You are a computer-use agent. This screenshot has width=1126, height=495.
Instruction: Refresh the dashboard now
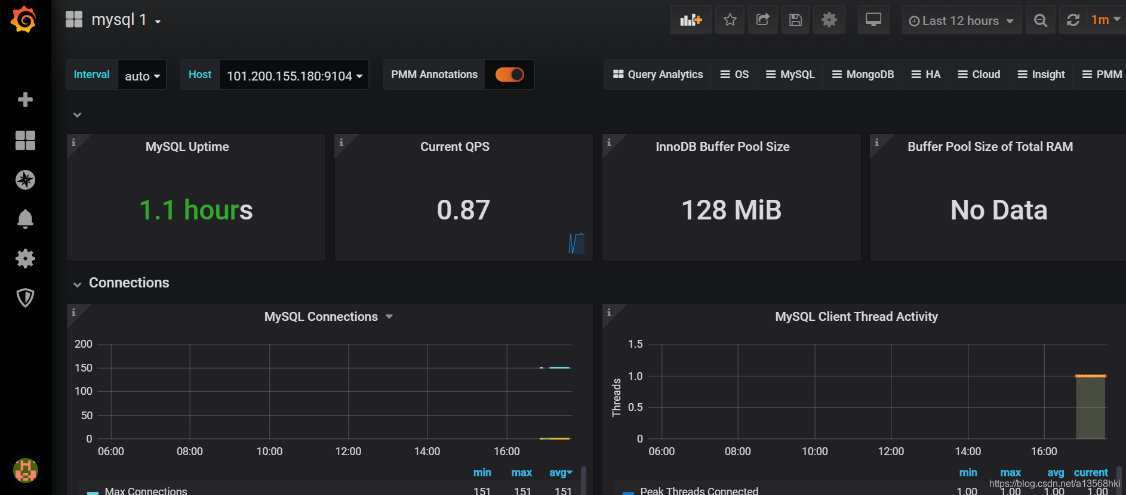pos(1073,20)
